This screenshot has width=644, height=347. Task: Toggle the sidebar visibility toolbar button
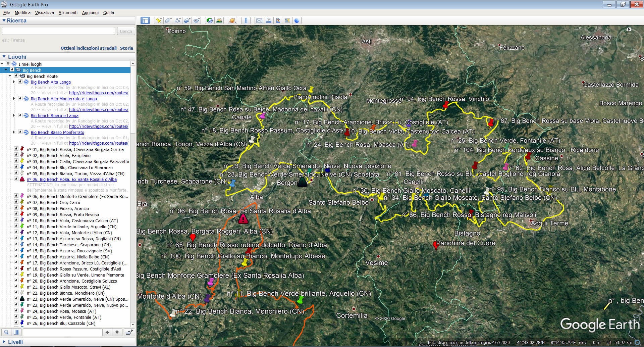pyautogui.click(x=145, y=20)
